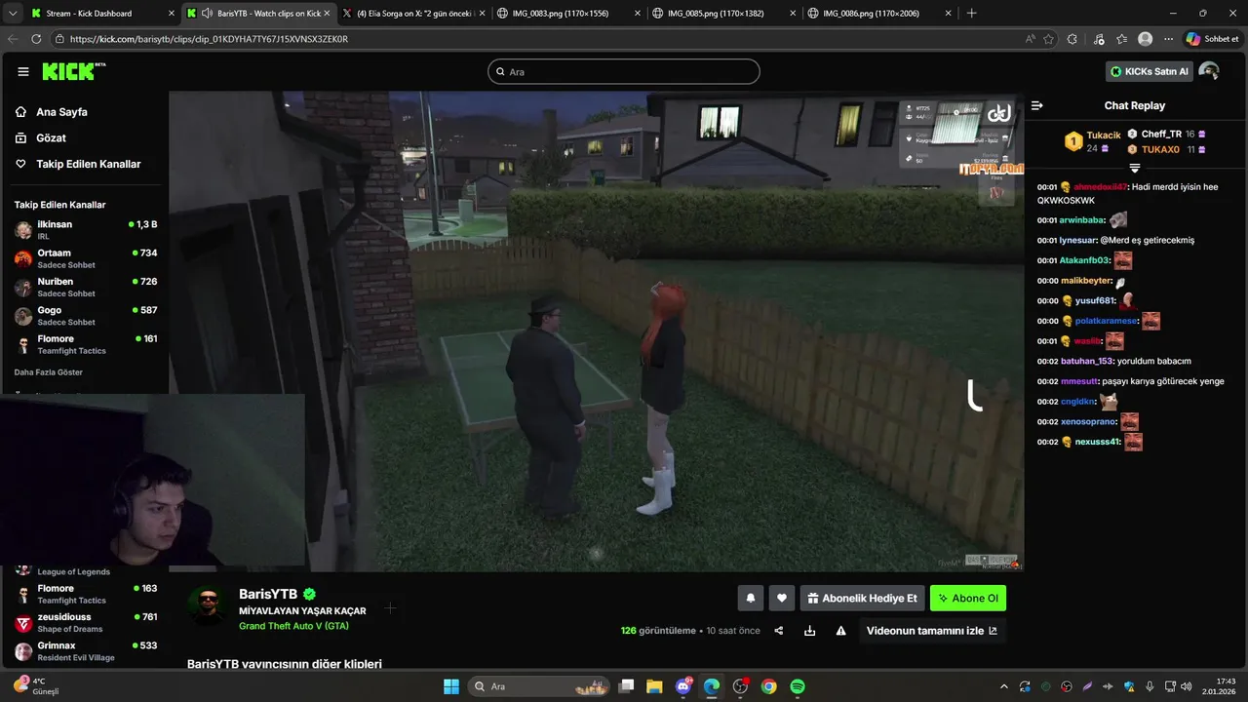1248x702 pixels.
Task: Open Gözat browse page
Action: [x=52, y=138]
